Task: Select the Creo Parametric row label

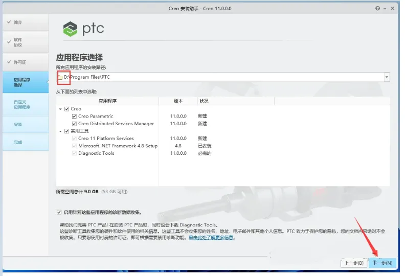Action: (x=96, y=116)
